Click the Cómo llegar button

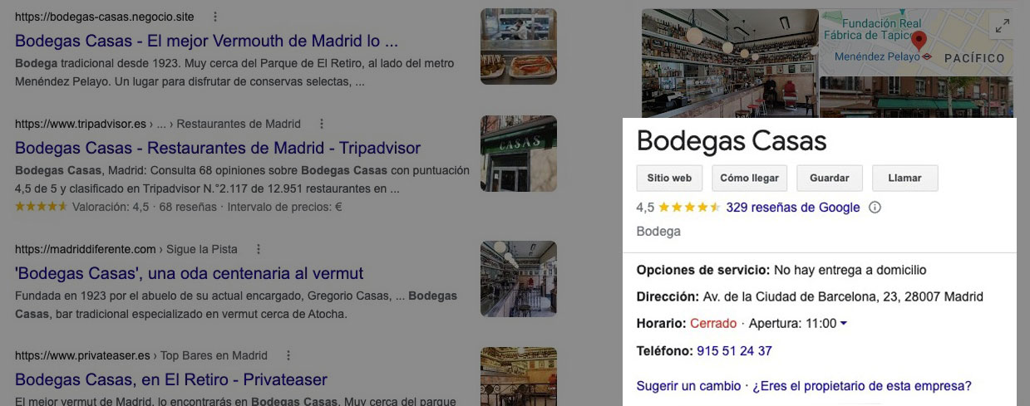[749, 178]
